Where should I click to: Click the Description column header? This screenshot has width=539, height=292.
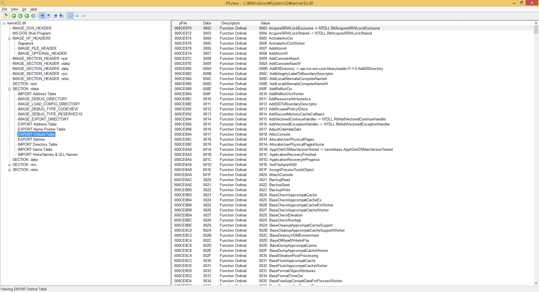[239, 23]
